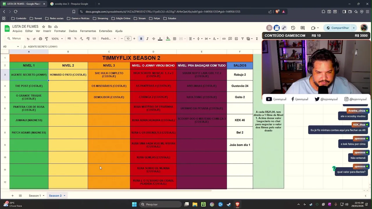The height and width of the screenshot is (209, 372).
Task: Open the cell borders tool
Action: point(174,39)
